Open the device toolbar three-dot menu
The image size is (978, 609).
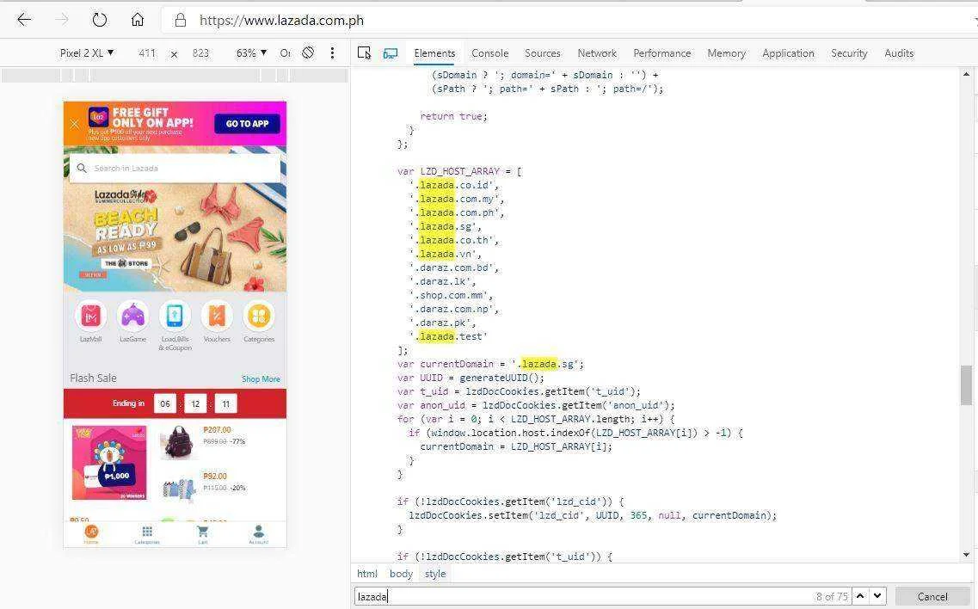332,53
